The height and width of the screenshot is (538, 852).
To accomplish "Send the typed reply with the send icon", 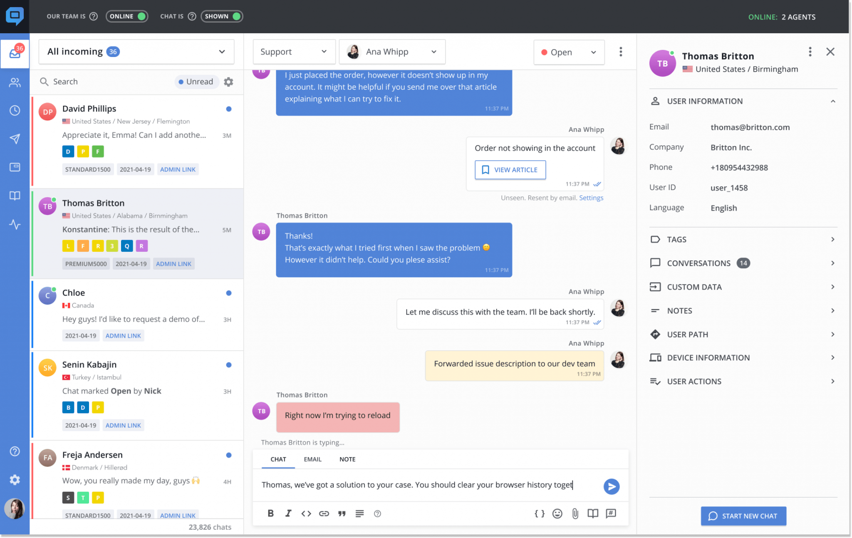I will pyautogui.click(x=611, y=486).
